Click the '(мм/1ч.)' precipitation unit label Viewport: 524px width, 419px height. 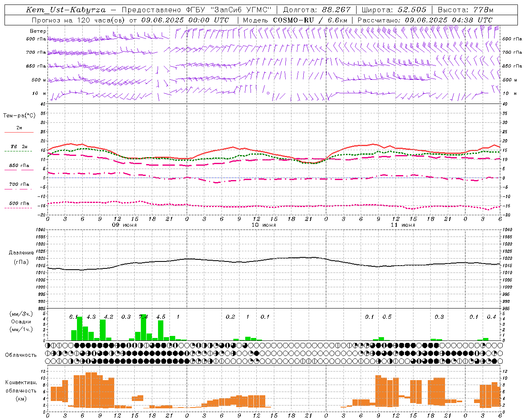click(21, 329)
